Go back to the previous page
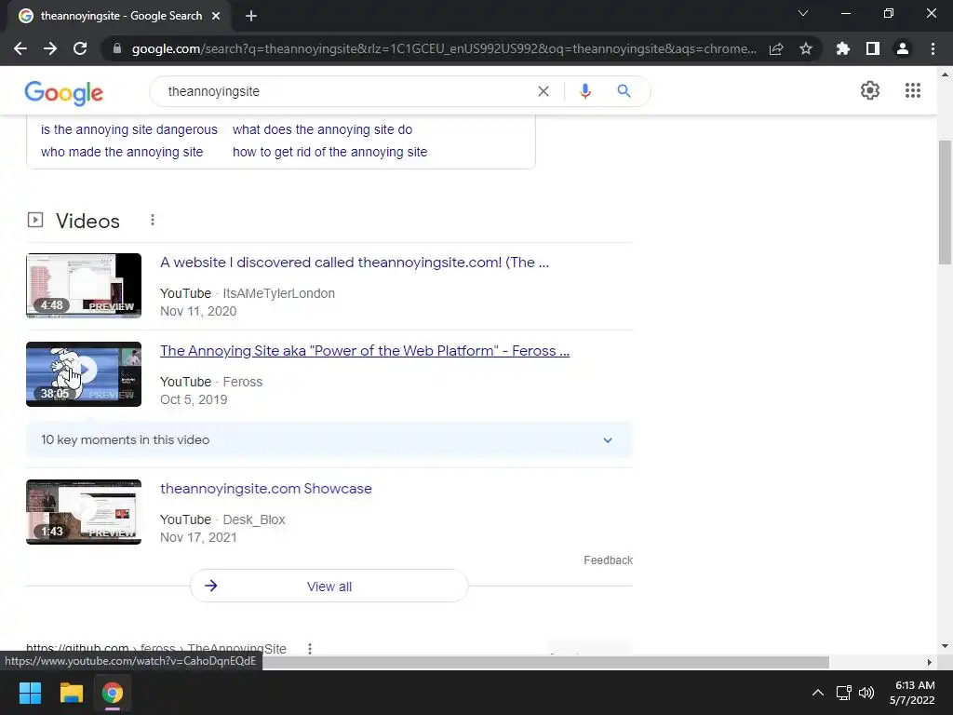 (x=20, y=48)
